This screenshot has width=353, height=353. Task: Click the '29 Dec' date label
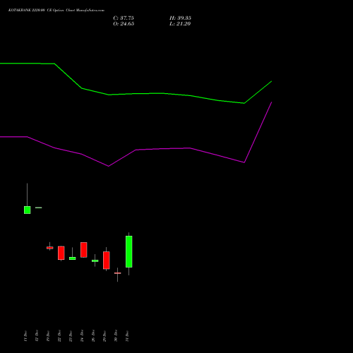104,336
